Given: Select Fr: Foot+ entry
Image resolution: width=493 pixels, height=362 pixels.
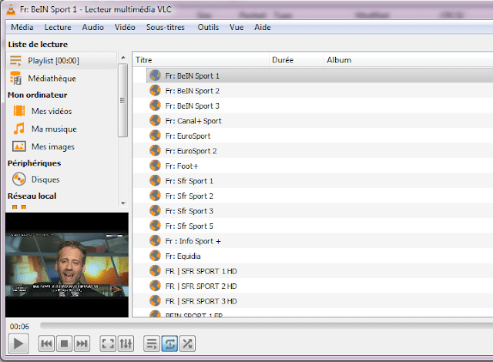Looking at the screenshot, I should click(313, 166).
